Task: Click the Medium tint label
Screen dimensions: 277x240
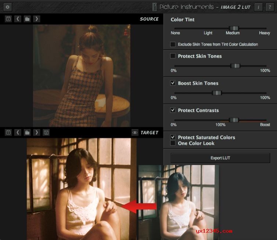Action: point(233,33)
